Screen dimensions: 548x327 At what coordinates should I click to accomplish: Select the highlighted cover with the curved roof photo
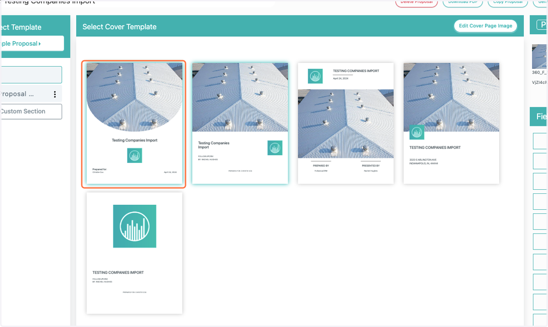tap(134, 124)
